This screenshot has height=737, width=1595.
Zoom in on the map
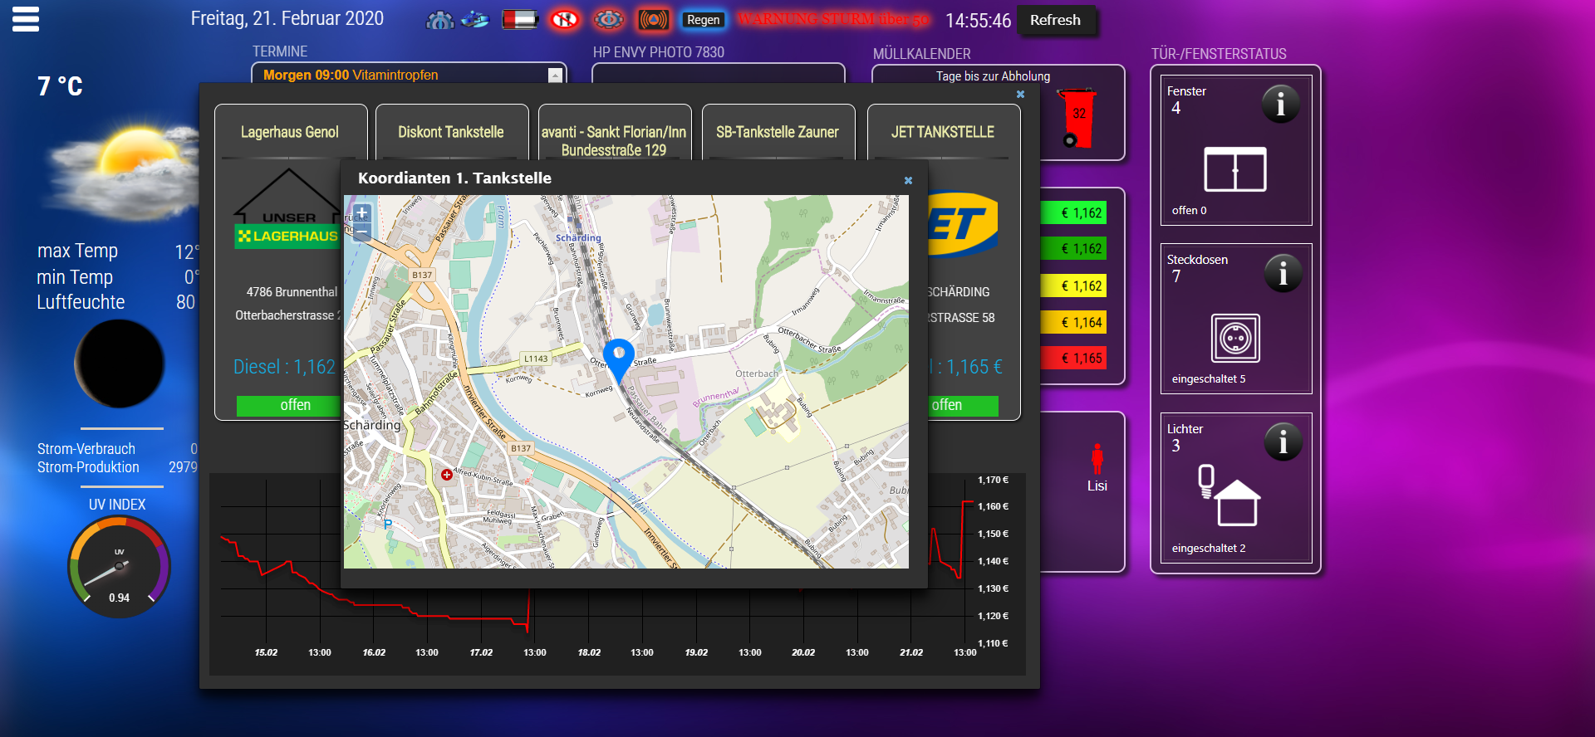coord(361,213)
